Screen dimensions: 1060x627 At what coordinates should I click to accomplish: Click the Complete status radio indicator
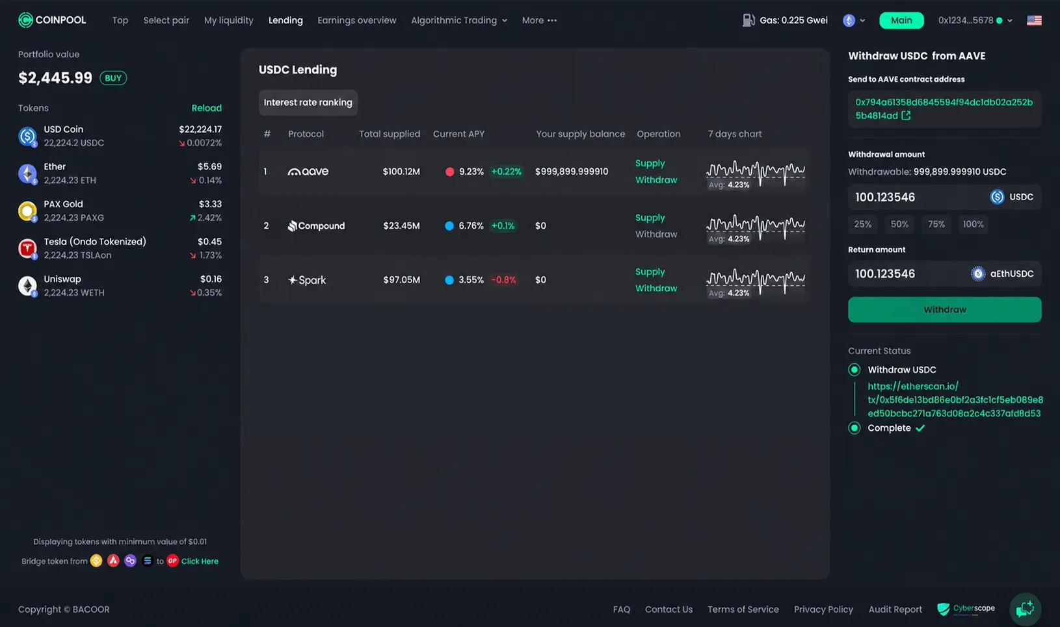click(x=855, y=428)
